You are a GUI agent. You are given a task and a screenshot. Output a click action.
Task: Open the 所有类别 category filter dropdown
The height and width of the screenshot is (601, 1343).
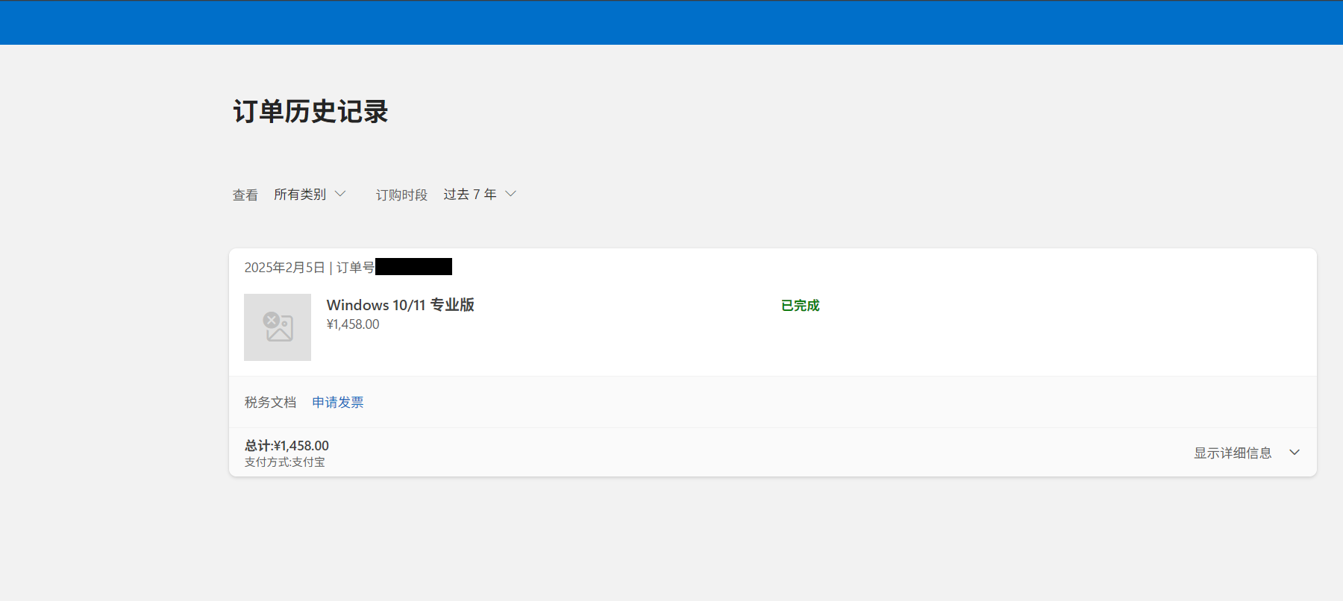click(x=310, y=195)
